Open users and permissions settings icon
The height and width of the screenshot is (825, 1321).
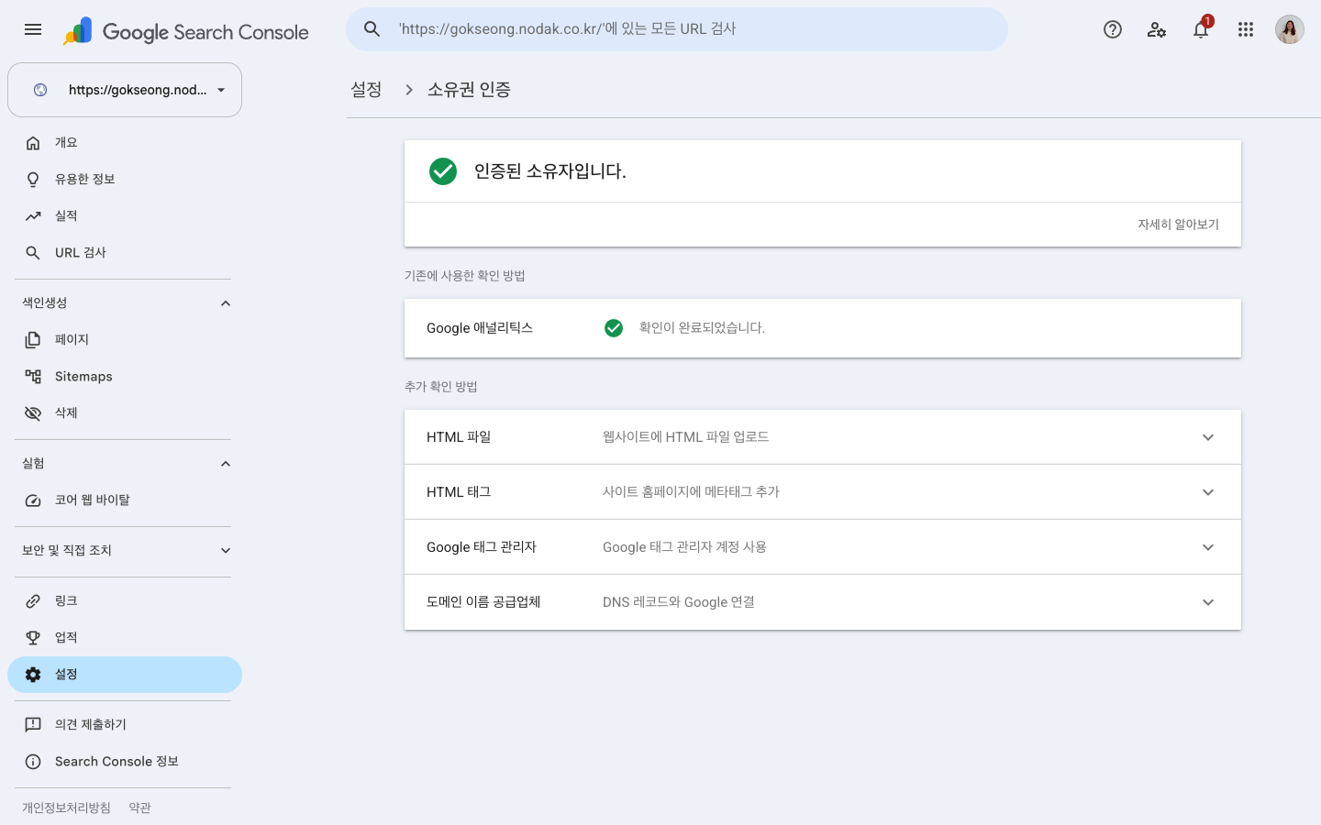pos(1157,29)
